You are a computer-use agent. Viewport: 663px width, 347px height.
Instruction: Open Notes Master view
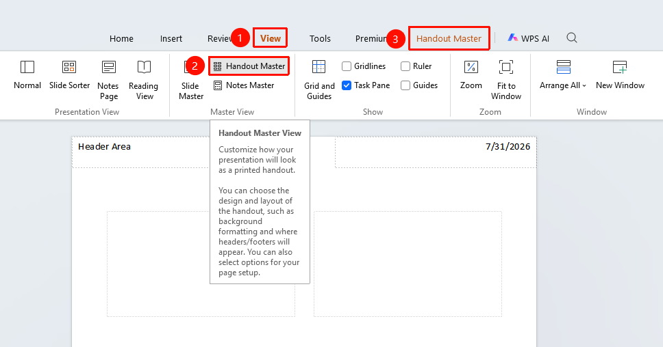(244, 85)
